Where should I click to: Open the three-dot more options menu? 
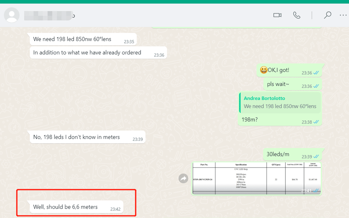click(343, 15)
